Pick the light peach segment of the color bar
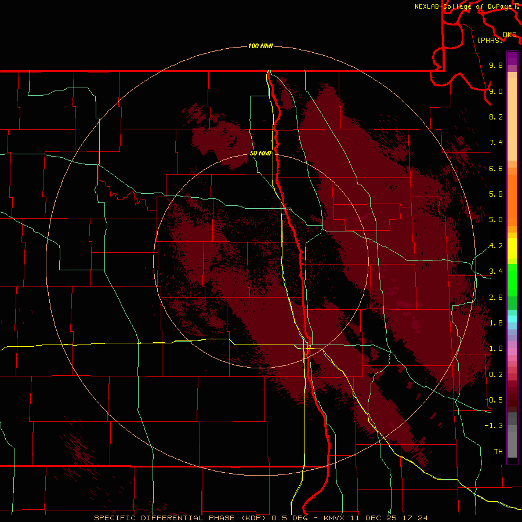This screenshot has width=522, height=522. [x=512, y=120]
